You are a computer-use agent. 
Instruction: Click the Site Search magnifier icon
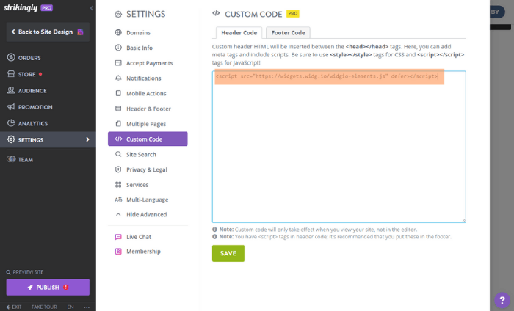pyautogui.click(x=118, y=154)
